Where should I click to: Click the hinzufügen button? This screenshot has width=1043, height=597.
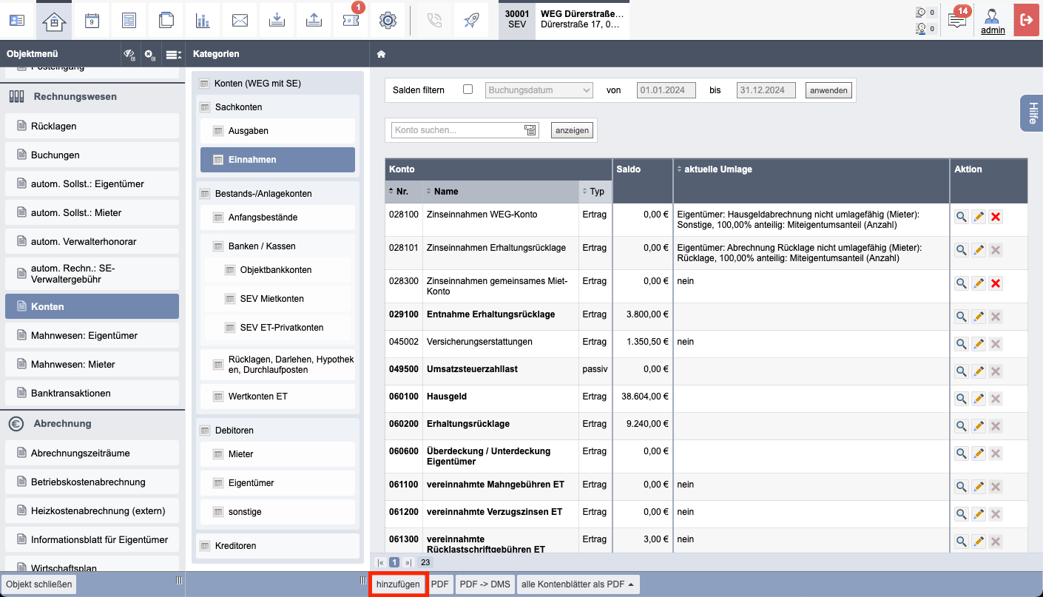point(398,584)
